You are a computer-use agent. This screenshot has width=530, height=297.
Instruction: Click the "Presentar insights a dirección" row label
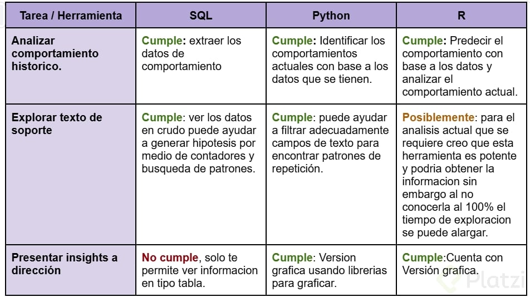coord(65,264)
